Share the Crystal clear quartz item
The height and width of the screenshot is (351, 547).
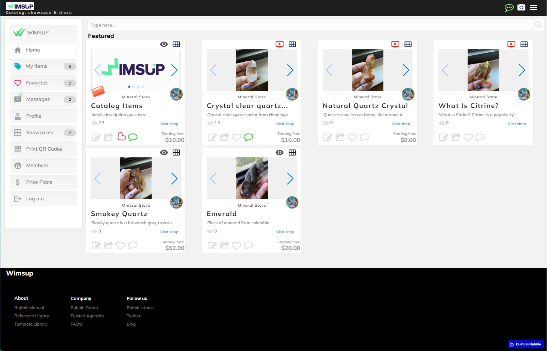224,137
